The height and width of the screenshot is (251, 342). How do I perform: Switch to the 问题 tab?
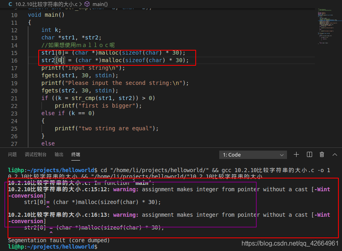click(x=12, y=155)
